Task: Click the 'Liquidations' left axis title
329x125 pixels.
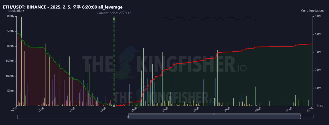Action: [x=16, y=11]
